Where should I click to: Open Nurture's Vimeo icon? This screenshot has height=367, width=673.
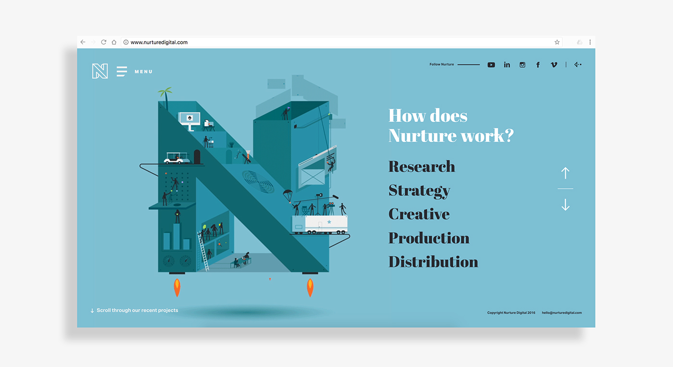[x=554, y=65]
